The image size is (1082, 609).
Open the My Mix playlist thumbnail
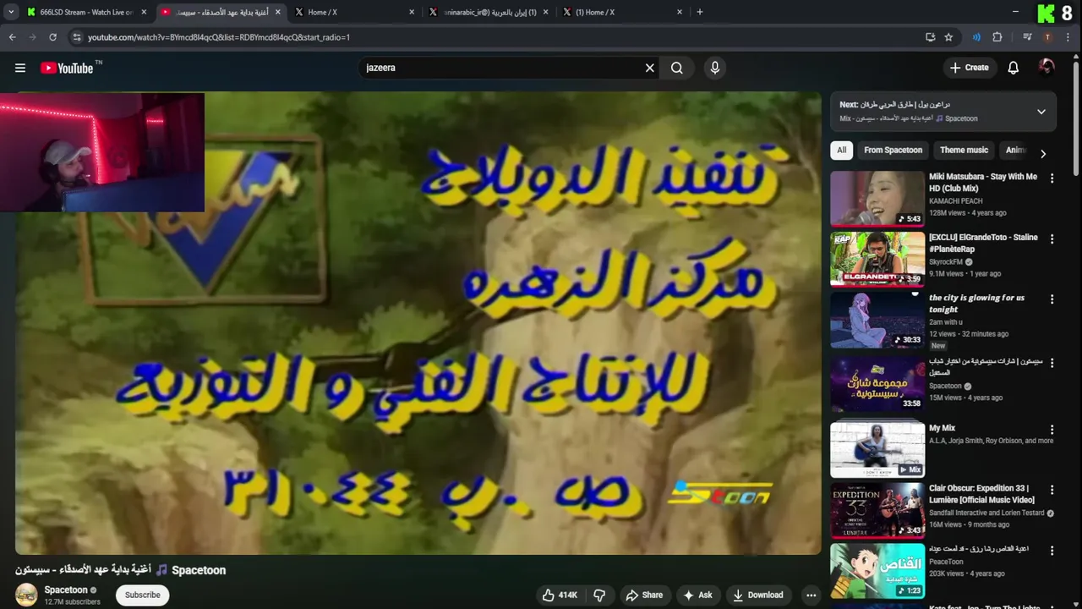click(x=877, y=450)
